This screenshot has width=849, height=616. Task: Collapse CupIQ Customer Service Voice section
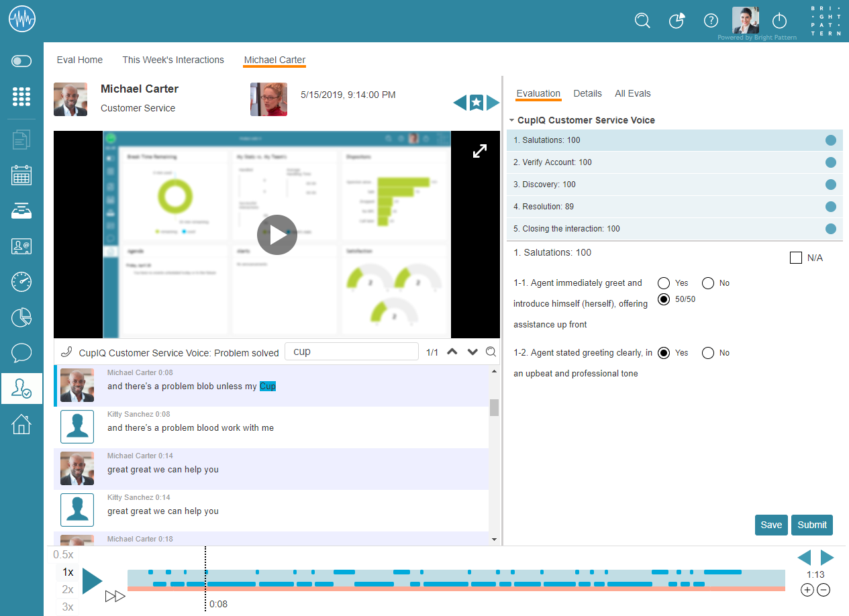[512, 121]
